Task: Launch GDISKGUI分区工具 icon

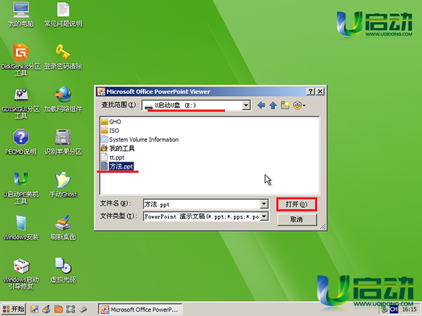Action: click(x=21, y=103)
